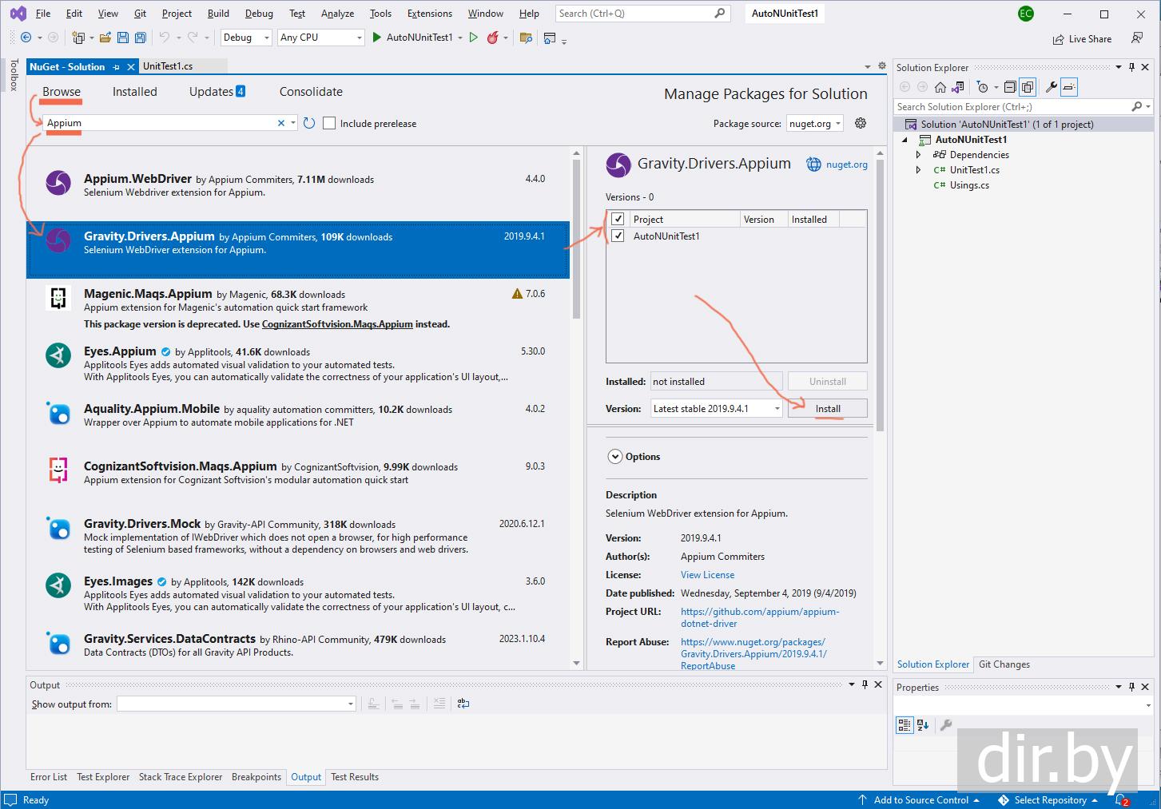Image resolution: width=1161 pixels, height=809 pixels.
Task: Open Solution Explorer properties wrench icon
Action: pos(1051,87)
